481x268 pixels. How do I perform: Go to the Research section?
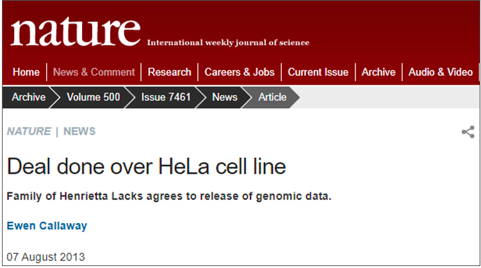169,72
